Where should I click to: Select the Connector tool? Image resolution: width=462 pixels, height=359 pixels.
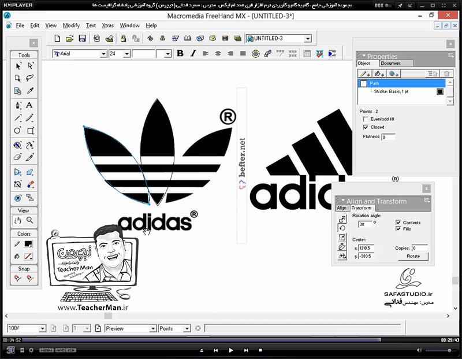pyautogui.click(x=30, y=198)
